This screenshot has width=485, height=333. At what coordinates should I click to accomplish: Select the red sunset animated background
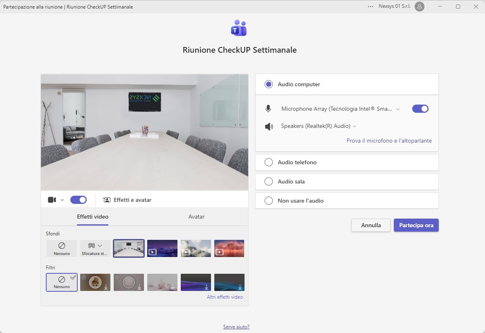click(229, 248)
